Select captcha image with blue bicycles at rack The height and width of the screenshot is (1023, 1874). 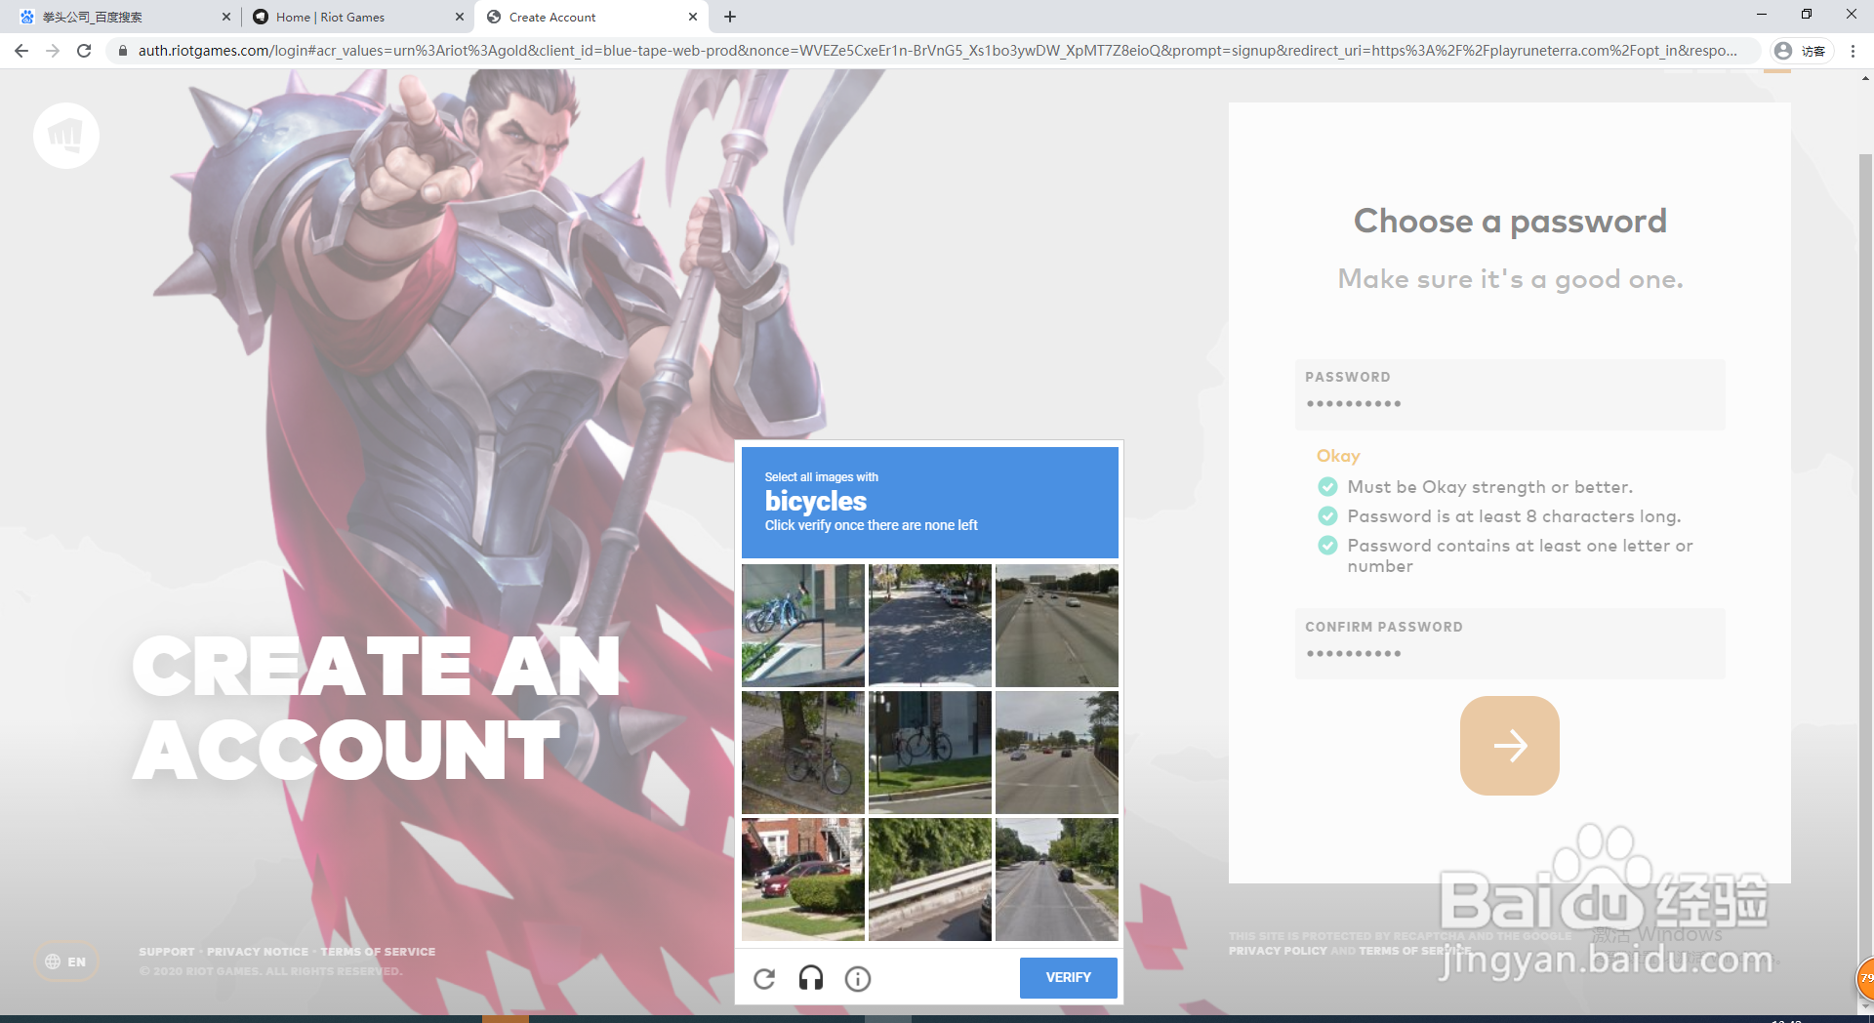tap(803, 626)
